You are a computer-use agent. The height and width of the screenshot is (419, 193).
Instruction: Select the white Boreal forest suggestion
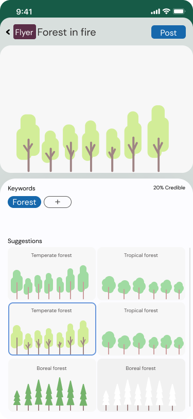(x=141, y=385)
